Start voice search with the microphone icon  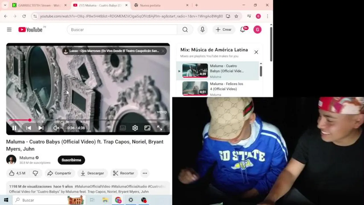(203, 30)
